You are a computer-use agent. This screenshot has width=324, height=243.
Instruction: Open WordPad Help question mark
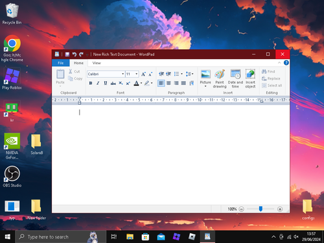pos(286,63)
